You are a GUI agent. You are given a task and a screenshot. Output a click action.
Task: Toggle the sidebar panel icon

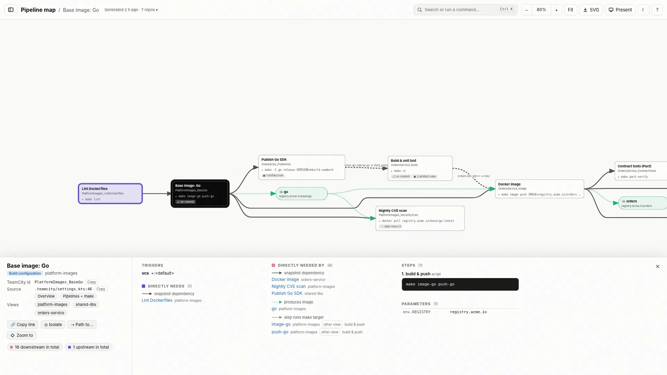11,10
